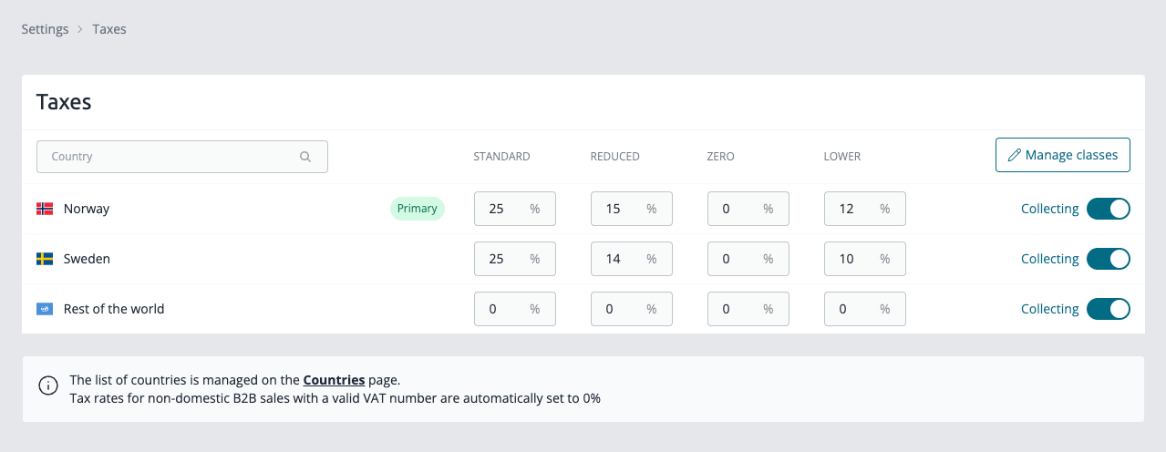Select Sweden's lower rate field showing 10
Viewport: 1166px width, 452px height.
point(865,259)
